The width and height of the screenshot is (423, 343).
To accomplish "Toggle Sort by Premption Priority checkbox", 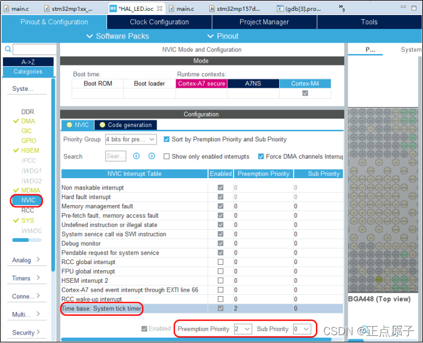I will tap(167, 139).
